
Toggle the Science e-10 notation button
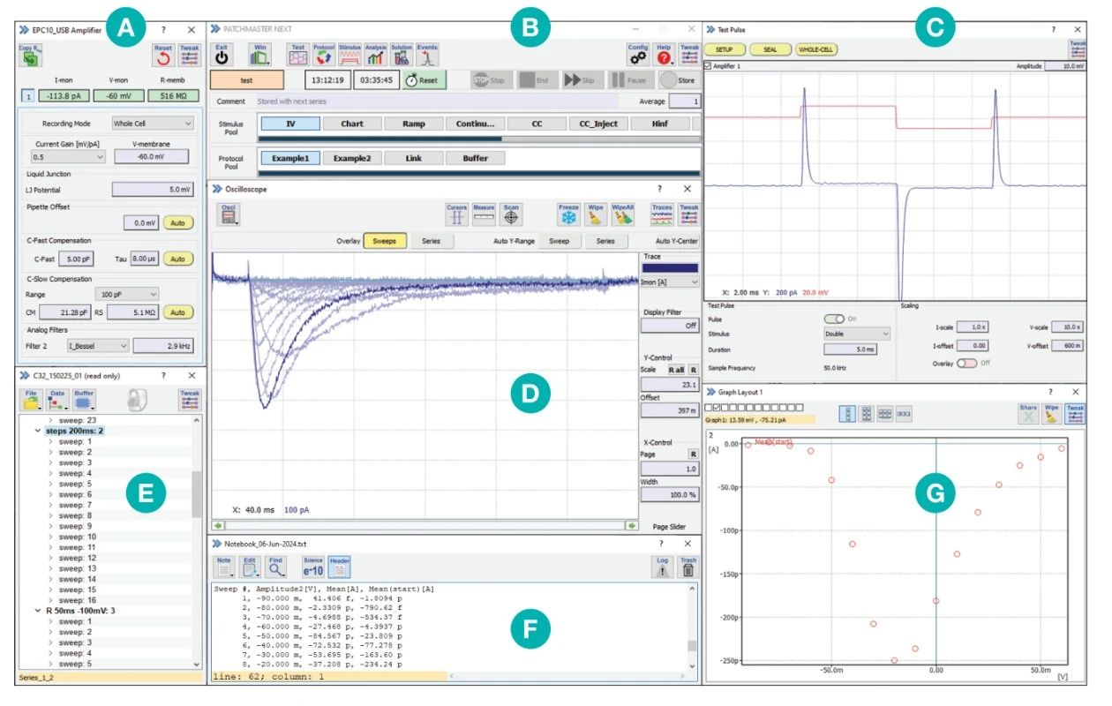coord(313,567)
